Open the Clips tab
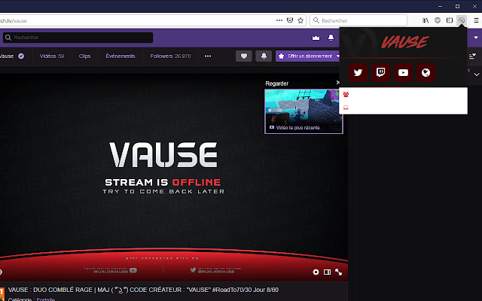This screenshot has height=301, width=482. [x=84, y=56]
